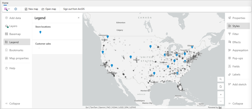The height and width of the screenshot is (109, 252).
Task: Click Sign out from ArcGIS
Action: (74, 9)
